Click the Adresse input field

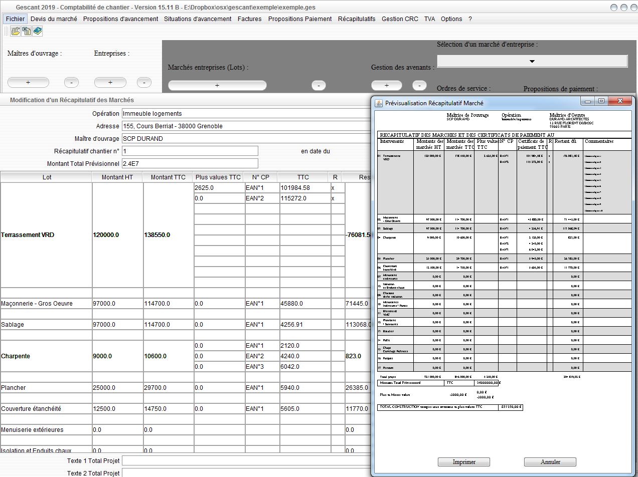(246, 126)
